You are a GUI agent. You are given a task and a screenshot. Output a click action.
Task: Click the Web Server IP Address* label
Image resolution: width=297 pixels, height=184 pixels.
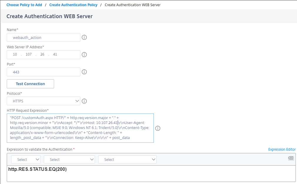point(25,47)
